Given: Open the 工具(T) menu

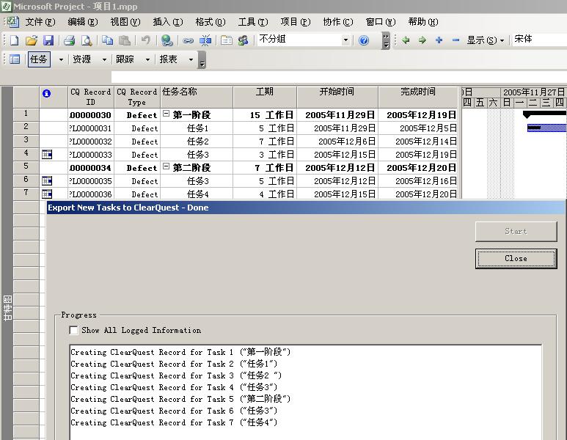Looking at the screenshot, I should tap(253, 22).
